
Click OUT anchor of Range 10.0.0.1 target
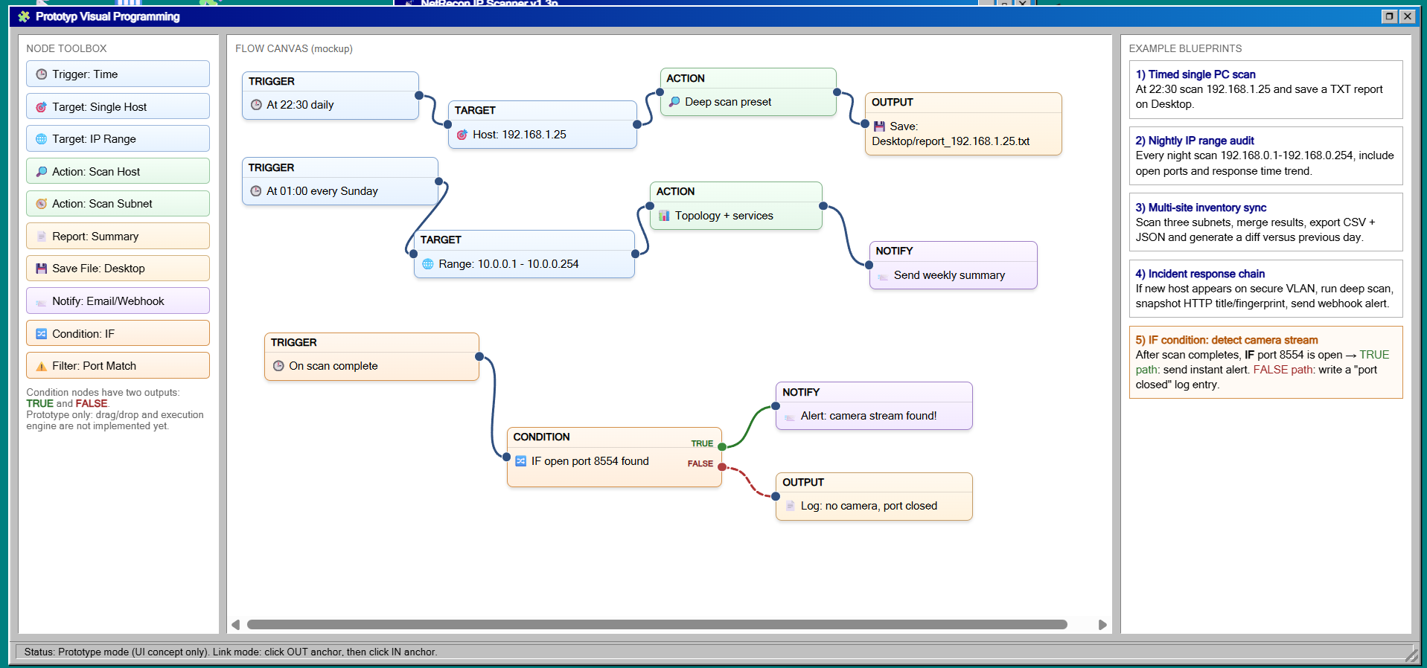click(x=635, y=254)
